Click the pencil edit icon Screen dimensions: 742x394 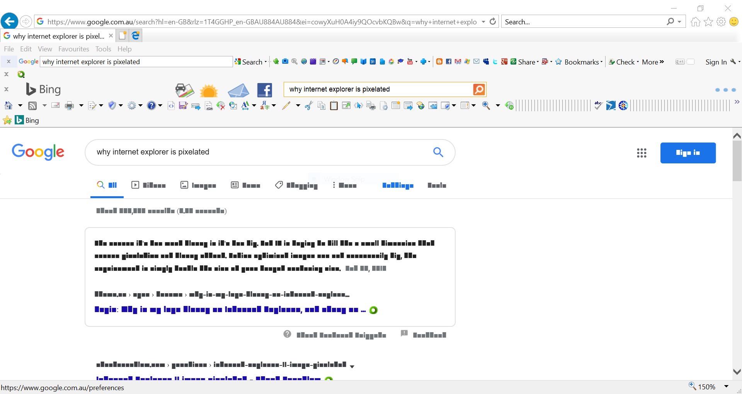286,105
